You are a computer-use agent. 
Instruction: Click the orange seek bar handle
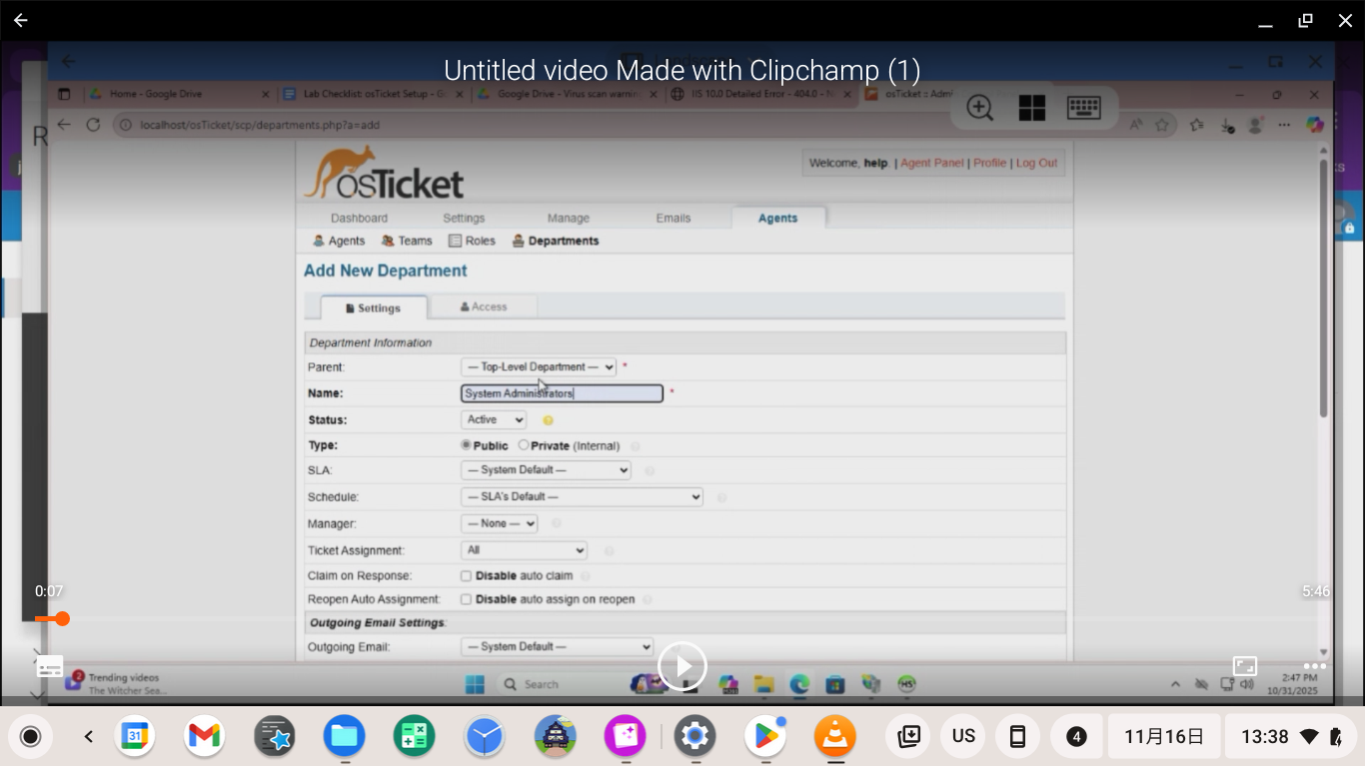pyautogui.click(x=62, y=619)
